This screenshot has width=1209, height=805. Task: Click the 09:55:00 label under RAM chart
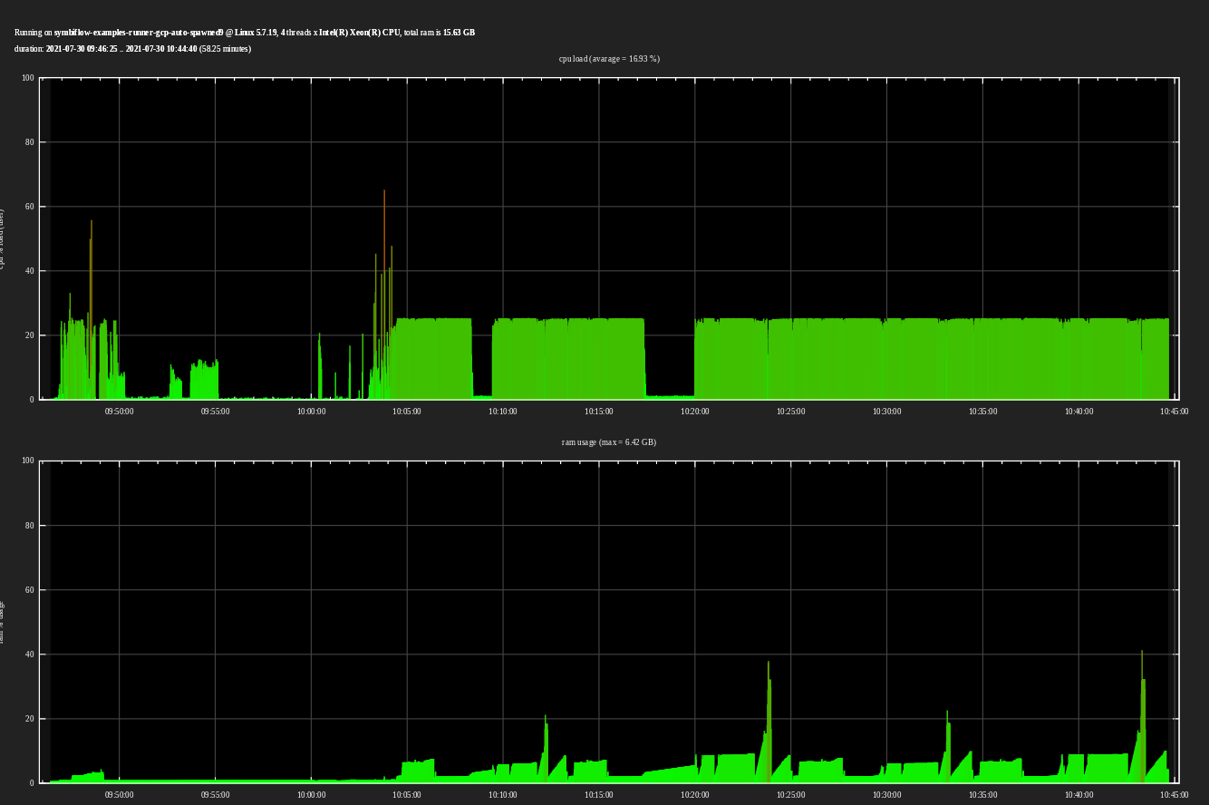coord(215,795)
